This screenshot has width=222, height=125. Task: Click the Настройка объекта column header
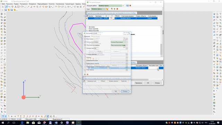[x=142, y=66]
